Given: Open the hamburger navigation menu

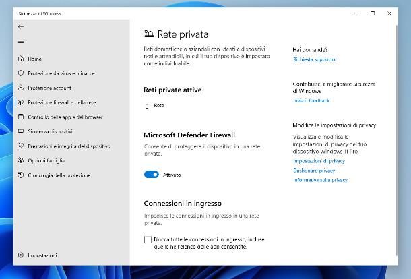Looking at the screenshot, I should pos(21,42).
